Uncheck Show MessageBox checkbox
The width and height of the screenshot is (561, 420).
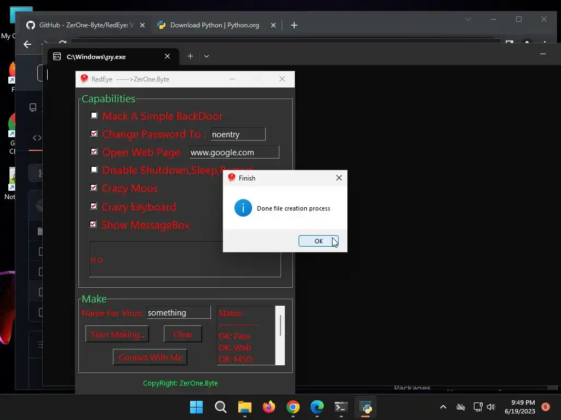click(x=93, y=224)
